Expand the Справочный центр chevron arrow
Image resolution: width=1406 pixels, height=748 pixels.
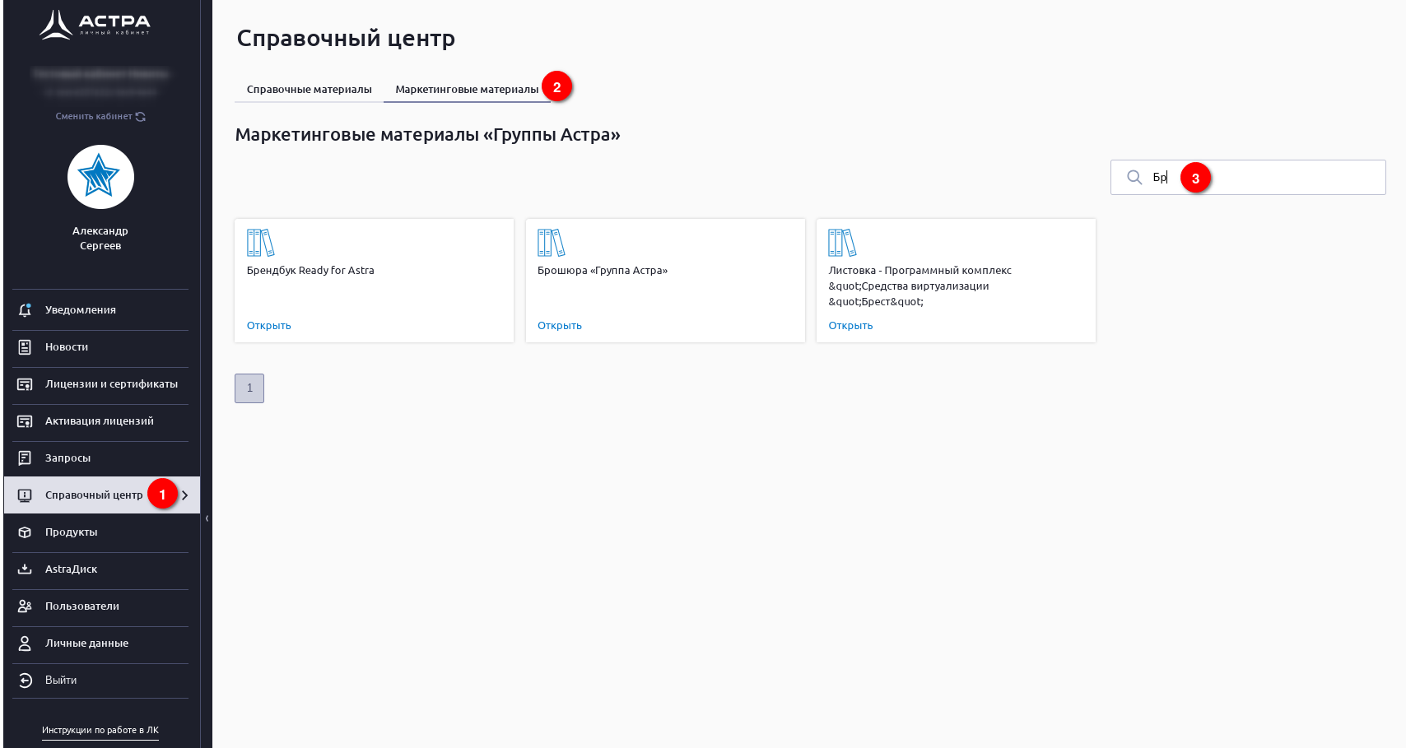[185, 495]
